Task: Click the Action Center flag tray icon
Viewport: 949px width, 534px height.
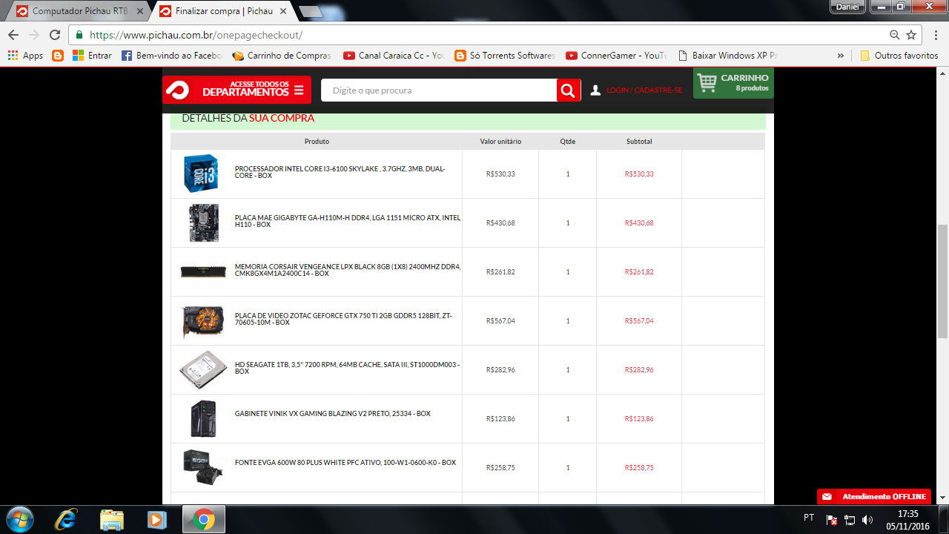Action: 832,520
